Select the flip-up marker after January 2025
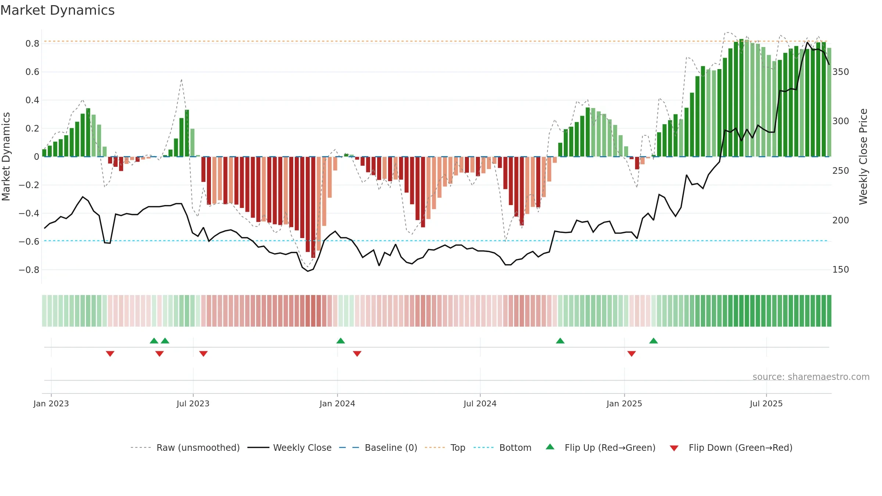 click(x=653, y=341)
